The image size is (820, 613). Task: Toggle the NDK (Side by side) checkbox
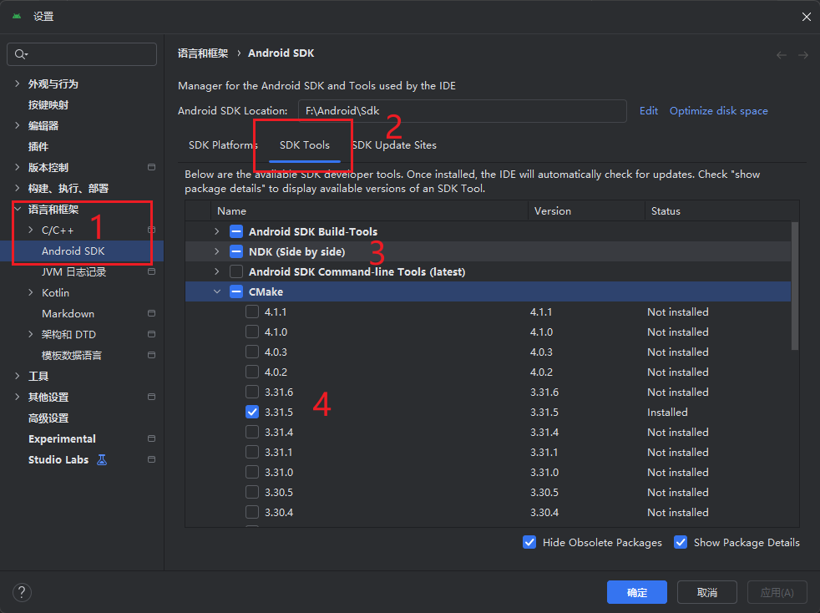click(236, 251)
